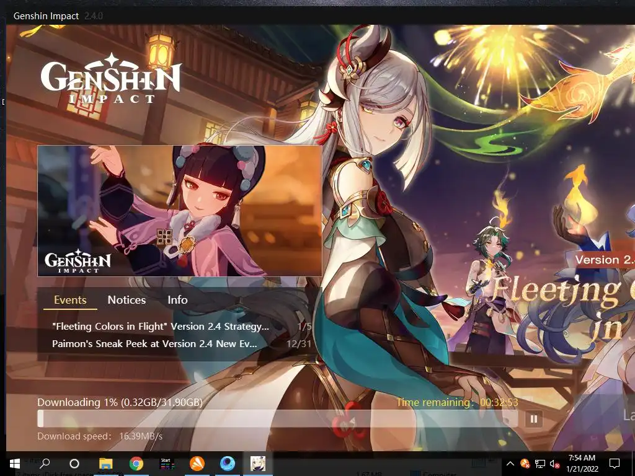The height and width of the screenshot is (476, 635).
Task: Open the Start colored-grid app on taskbar
Action: click(167, 464)
